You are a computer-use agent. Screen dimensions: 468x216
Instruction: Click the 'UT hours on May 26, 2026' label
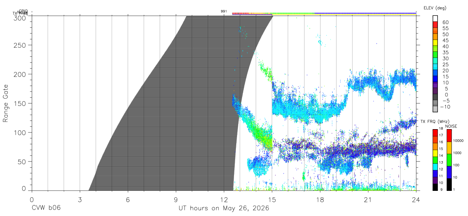click(x=224, y=208)
